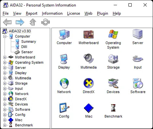Open the Computer icon in main panel
Image resolution: width=153 pixels, height=129 pixels.
coord(64,35)
